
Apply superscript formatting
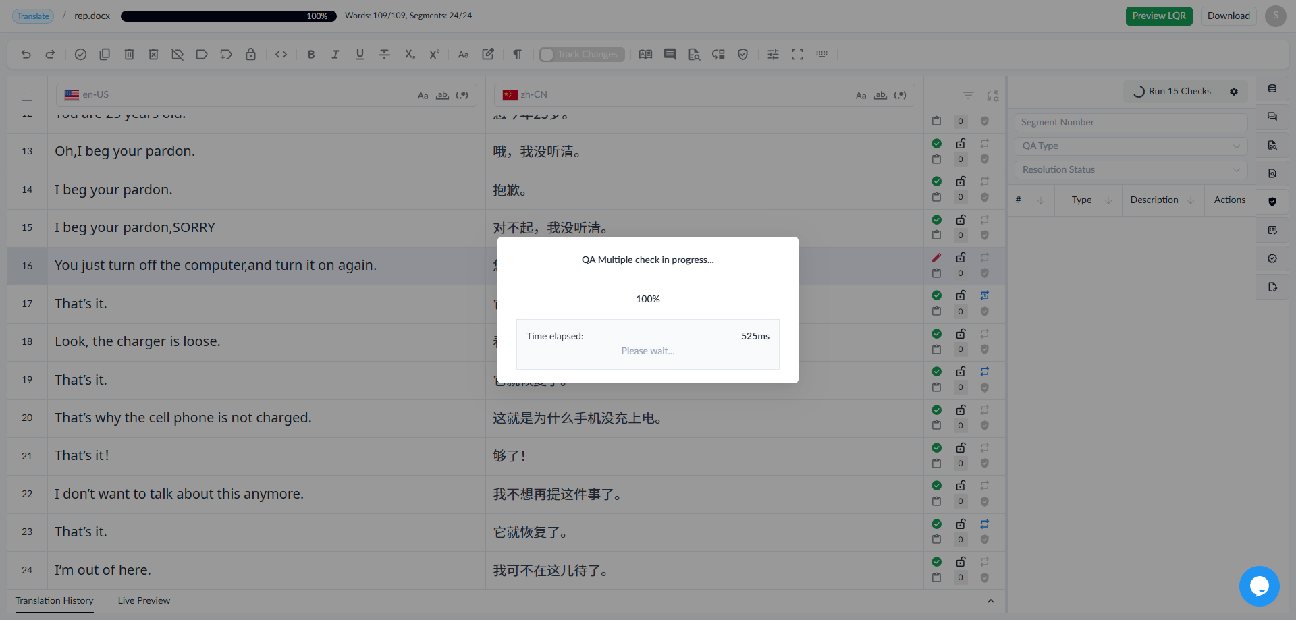point(434,55)
